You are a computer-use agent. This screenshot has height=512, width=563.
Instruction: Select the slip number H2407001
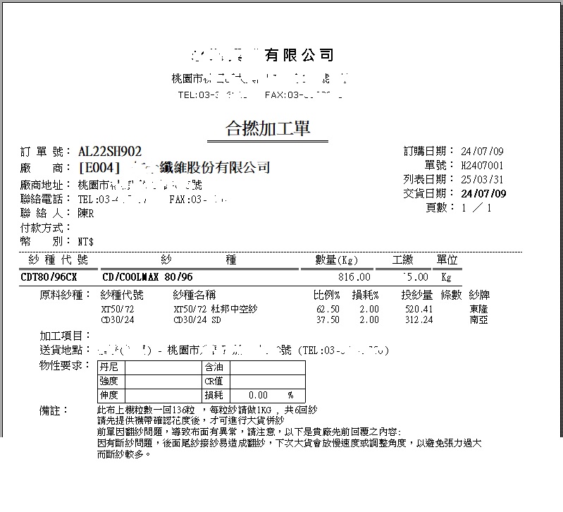point(482,165)
